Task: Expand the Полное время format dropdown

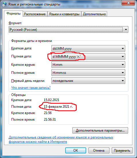Action: click(88, 73)
